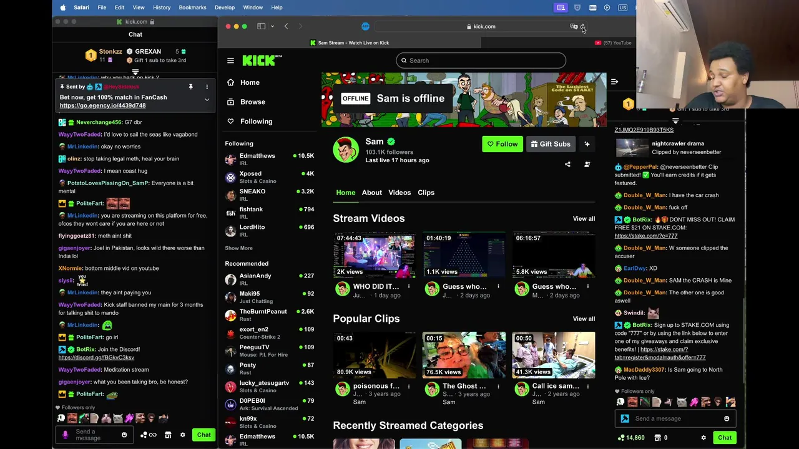Open TheBurntPeanut in Recommended list
Image resolution: width=799 pixels, height=449 pixels.
click(x=270, y=315)
